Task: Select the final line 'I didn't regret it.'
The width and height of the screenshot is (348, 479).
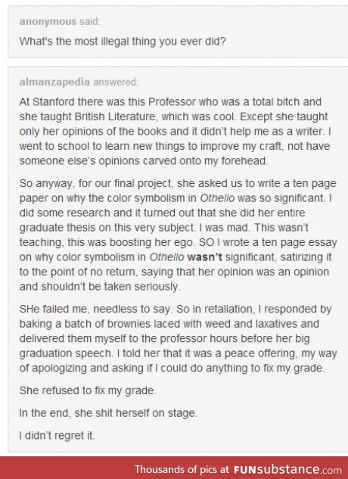Action: (x=57, y=435)
